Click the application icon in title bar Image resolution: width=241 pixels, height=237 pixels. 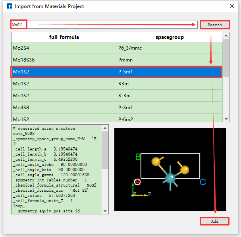9,6
